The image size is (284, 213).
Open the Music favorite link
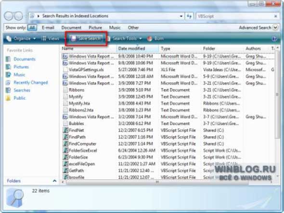point(19,75)
